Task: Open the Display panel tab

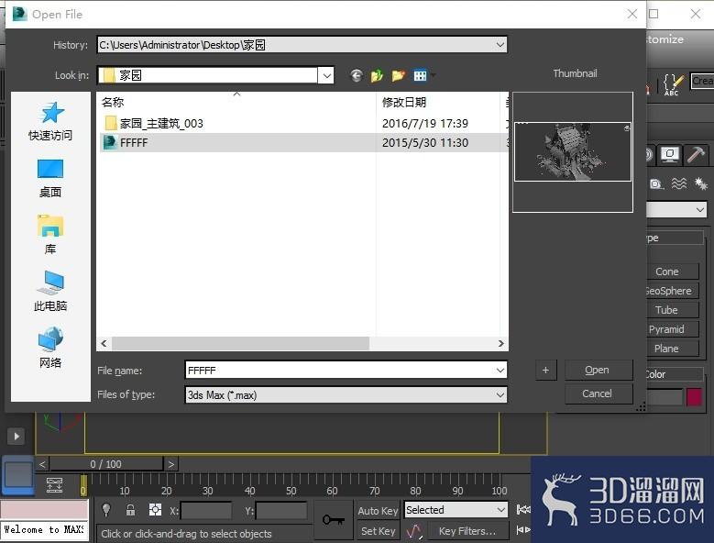Action: point(670,154)
